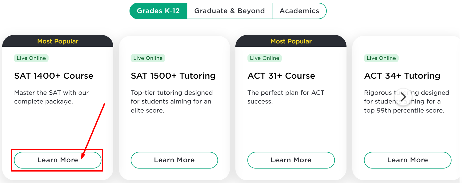Viewport: 462px width, 183px height.
Task: Click Learn More for SAT 1400+ Course
Action: (58, 160)
